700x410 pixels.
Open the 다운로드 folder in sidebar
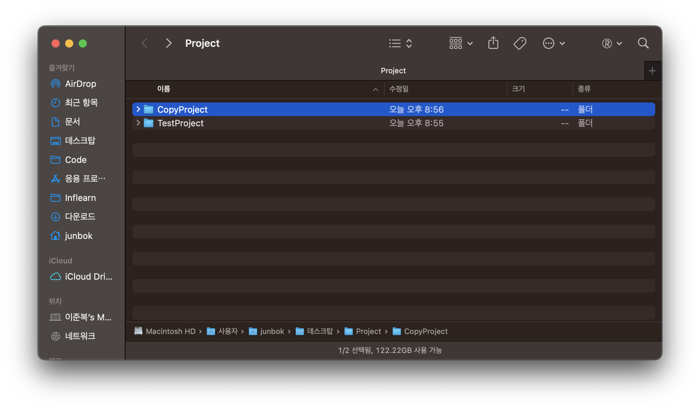click(x=80, y=217)
